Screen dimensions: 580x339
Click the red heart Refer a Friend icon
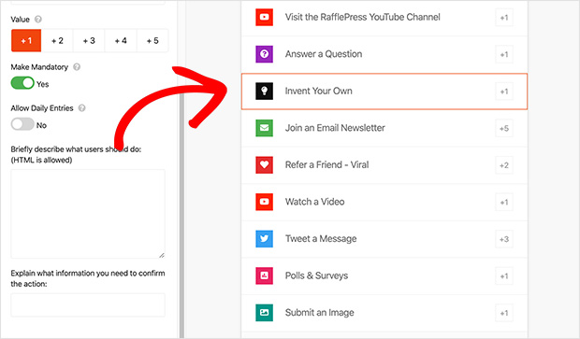264,164
